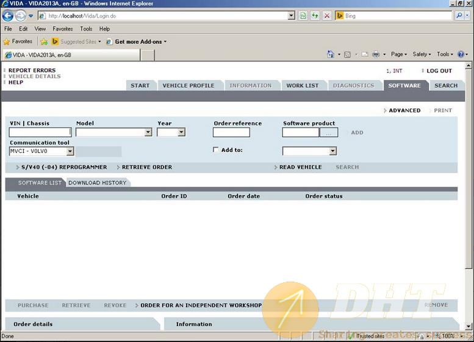474x342 pixels.
Task: Open the recent pages dropdown arrow
Action: pos(31,16)
